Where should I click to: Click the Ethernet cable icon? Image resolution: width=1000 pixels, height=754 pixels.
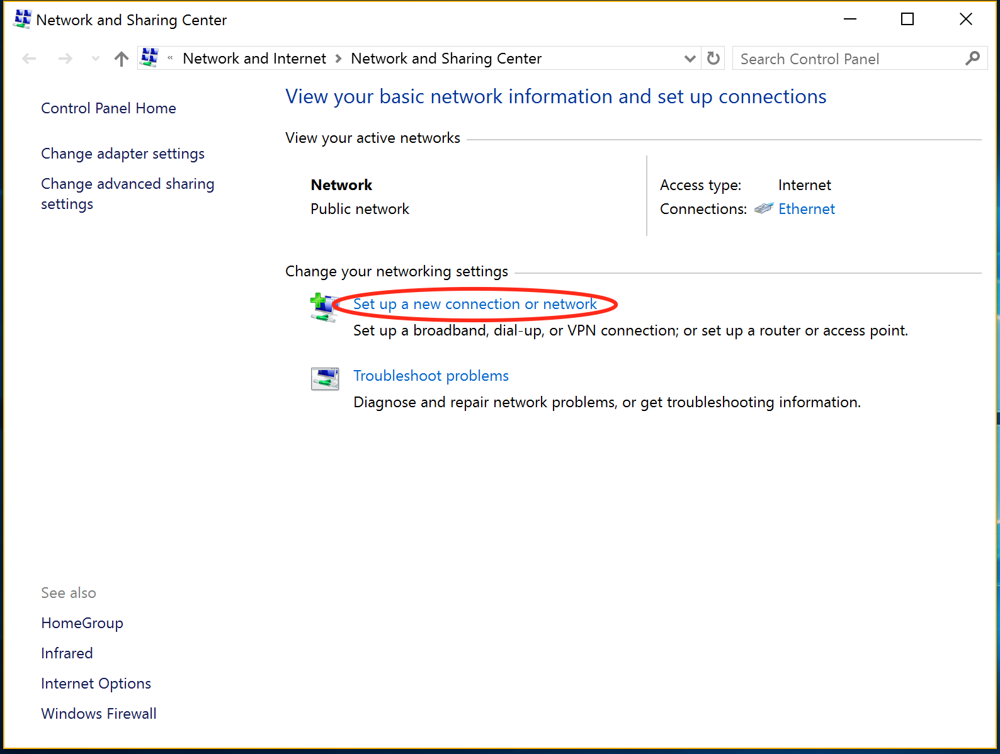763,208
